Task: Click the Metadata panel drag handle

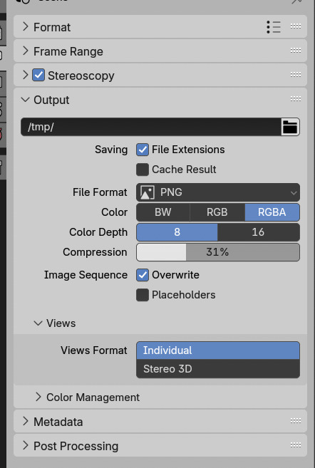Action: pyautogui.click(x=295, y=421)
